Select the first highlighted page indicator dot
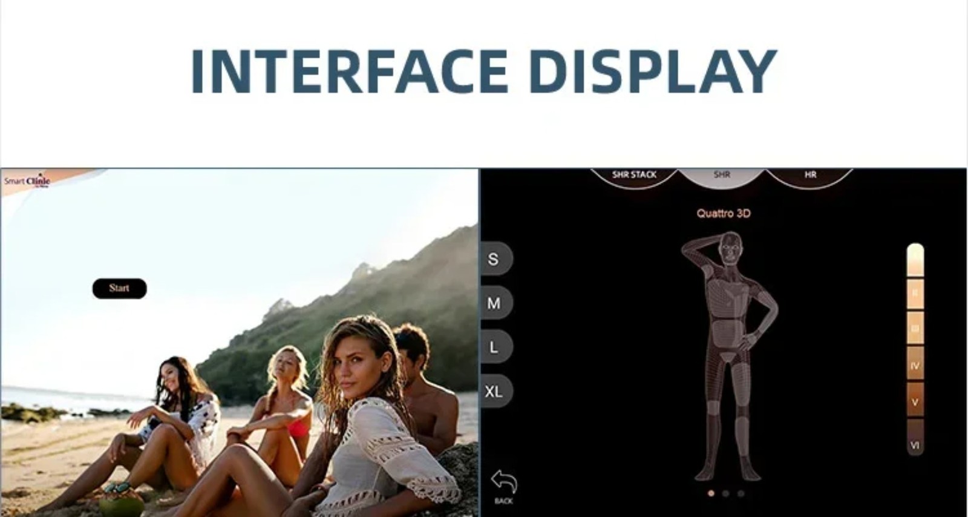 711,493
